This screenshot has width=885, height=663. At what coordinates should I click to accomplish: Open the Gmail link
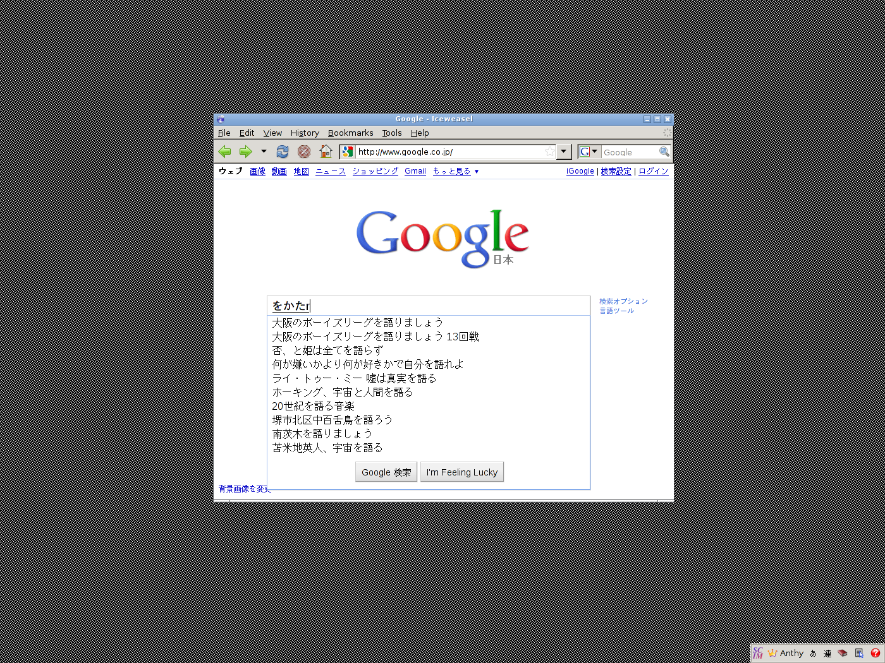(415, 171)
